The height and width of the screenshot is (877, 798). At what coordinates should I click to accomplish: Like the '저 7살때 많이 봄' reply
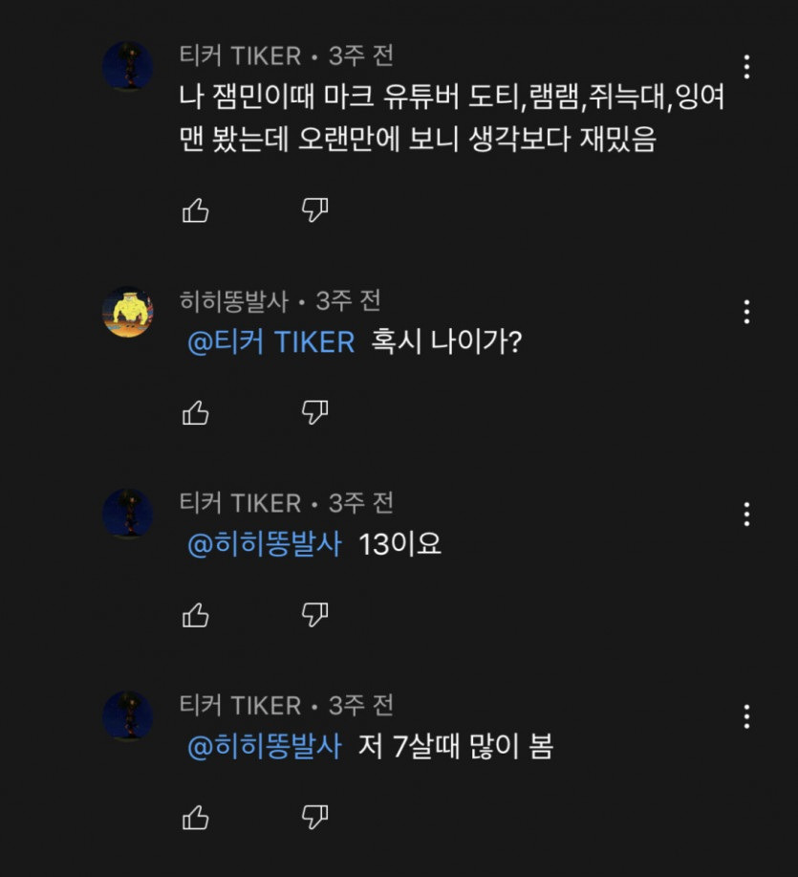[x=196, y=817]
